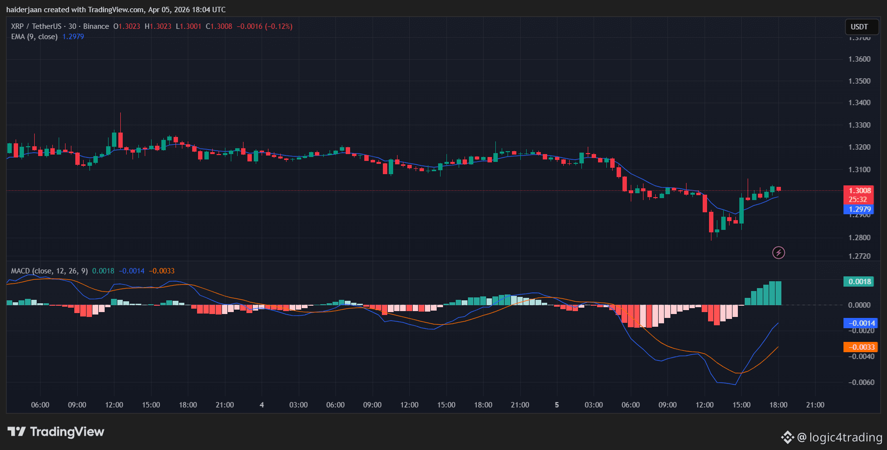Click the pink lightning bolt icon

[x=778, y=252]
